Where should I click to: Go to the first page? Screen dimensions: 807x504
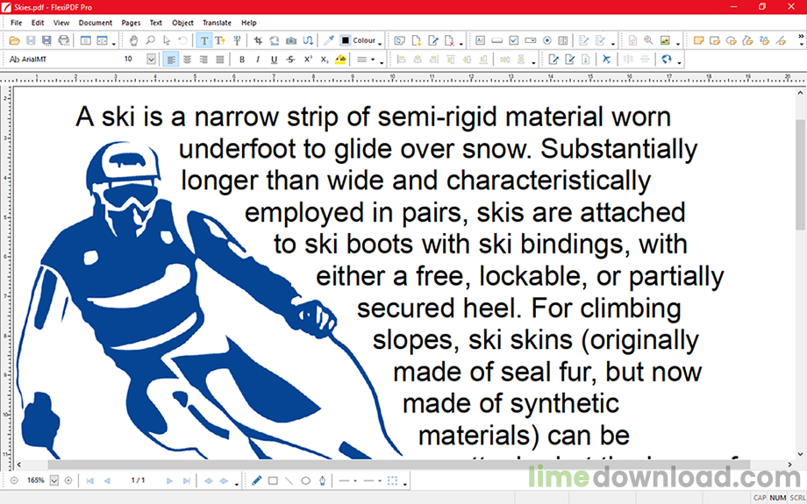click(90, 481)
